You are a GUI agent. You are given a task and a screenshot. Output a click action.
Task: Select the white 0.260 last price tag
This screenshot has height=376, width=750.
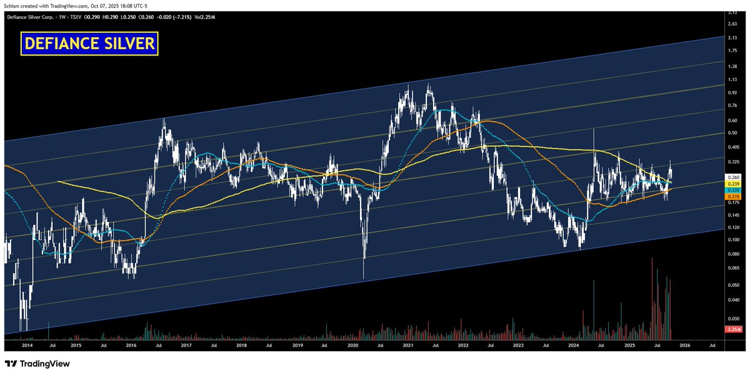pyautogui.click(x=734, y=177)
